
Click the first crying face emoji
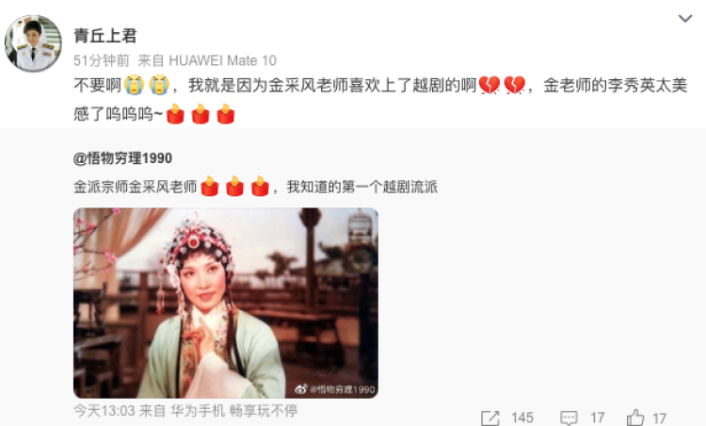[135, 85]
